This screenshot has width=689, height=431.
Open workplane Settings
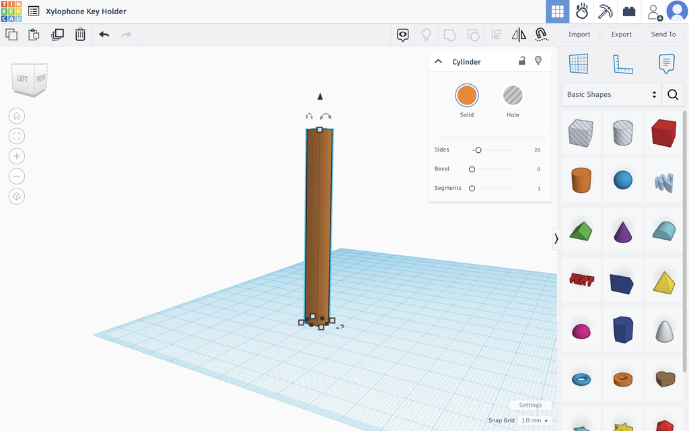click(x=530, y=405)
